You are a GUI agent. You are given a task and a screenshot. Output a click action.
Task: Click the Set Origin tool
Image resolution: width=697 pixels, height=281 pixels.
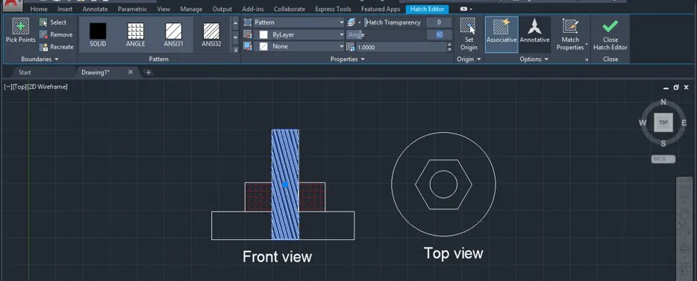469,34
